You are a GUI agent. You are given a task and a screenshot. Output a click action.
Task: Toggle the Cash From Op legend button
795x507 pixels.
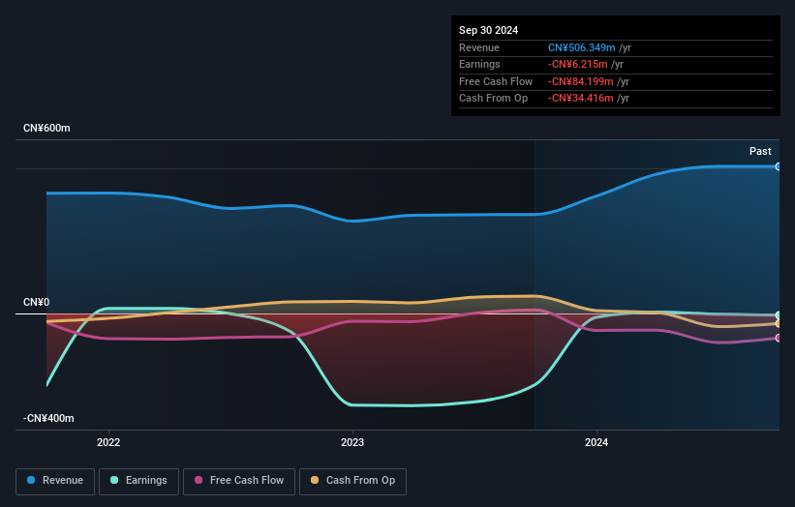352,481
